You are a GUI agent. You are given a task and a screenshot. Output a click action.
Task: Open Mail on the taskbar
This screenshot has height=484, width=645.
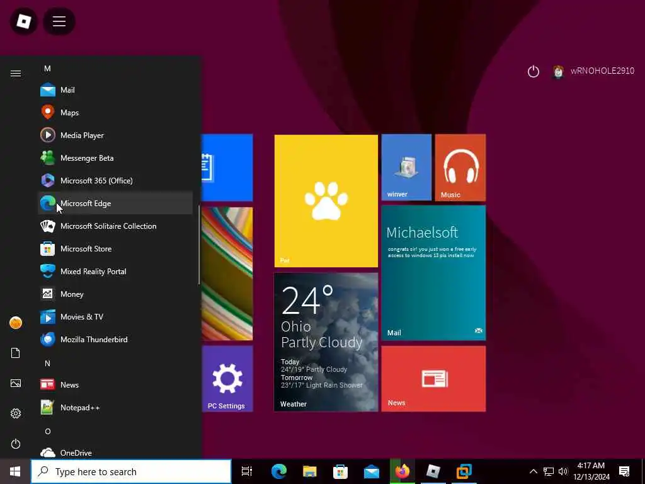[x=371, y=471]
